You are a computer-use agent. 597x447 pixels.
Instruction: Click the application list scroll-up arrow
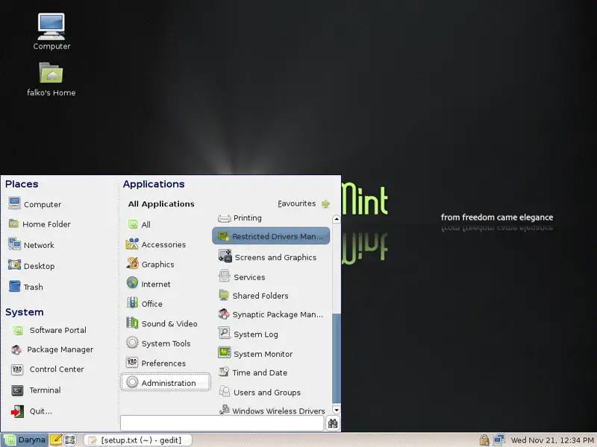337,219
